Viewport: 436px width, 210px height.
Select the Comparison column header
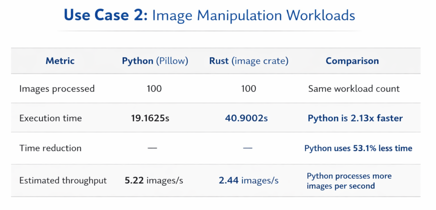tap(352, 61)
